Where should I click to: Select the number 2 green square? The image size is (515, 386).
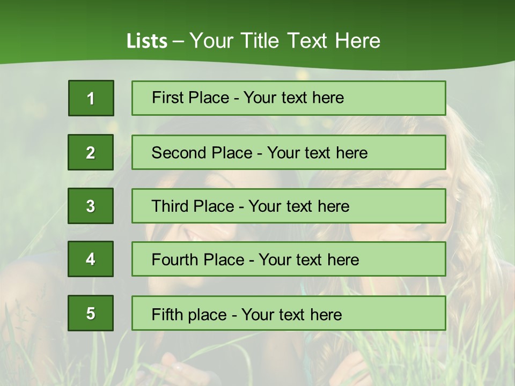coord(91,152)
